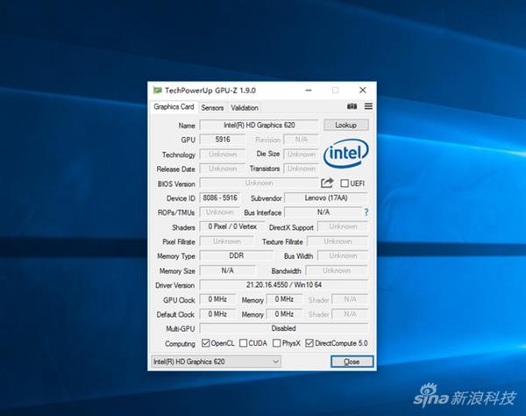Expand the Intel(R) HD Graphics 620 dropdown
This screenshot has height=416, width=526.
[216, 362]
